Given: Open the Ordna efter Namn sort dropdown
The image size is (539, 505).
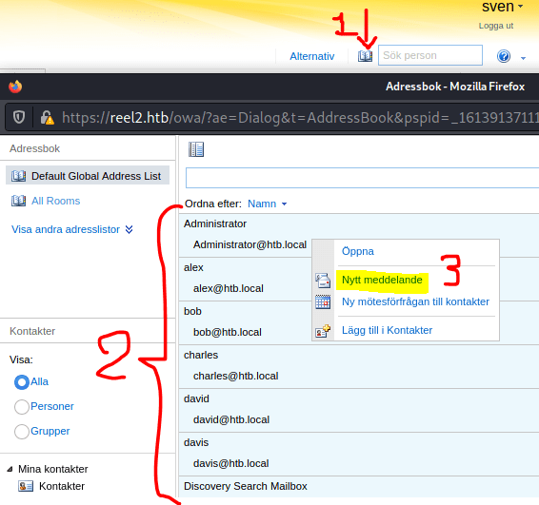Looking at the screenshot, I should pyautogui.click(x=267, y=204).
